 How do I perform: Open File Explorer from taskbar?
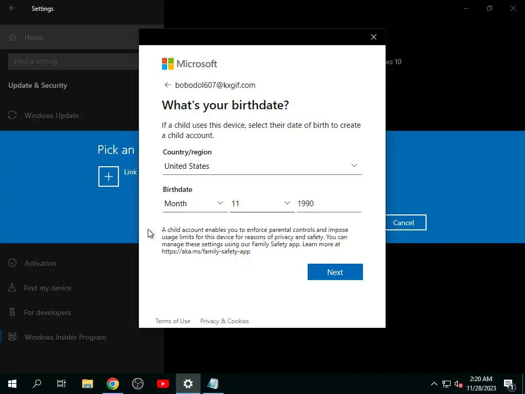(87, 384)
